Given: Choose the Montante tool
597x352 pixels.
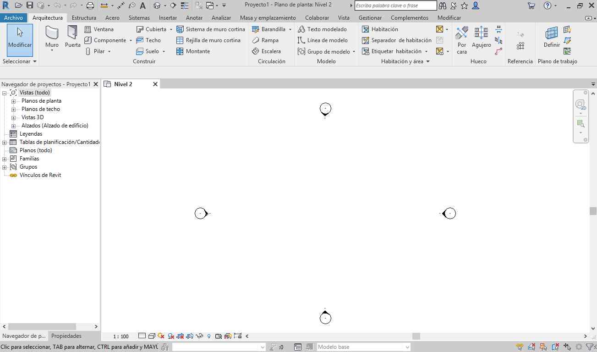Looking at the screenshot, I should pos(193,51).
